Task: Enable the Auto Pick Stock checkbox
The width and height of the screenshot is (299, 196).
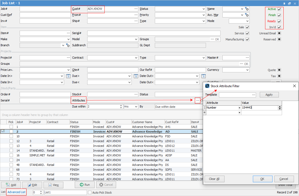Action: (x=90, y=193)
